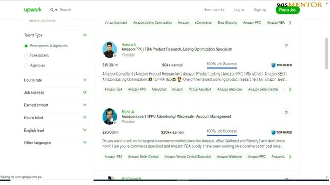Viewport: 330px width, 185px height.
Task: Click the Drop Shipping skill tag
Action: click(x=227, y=23)
